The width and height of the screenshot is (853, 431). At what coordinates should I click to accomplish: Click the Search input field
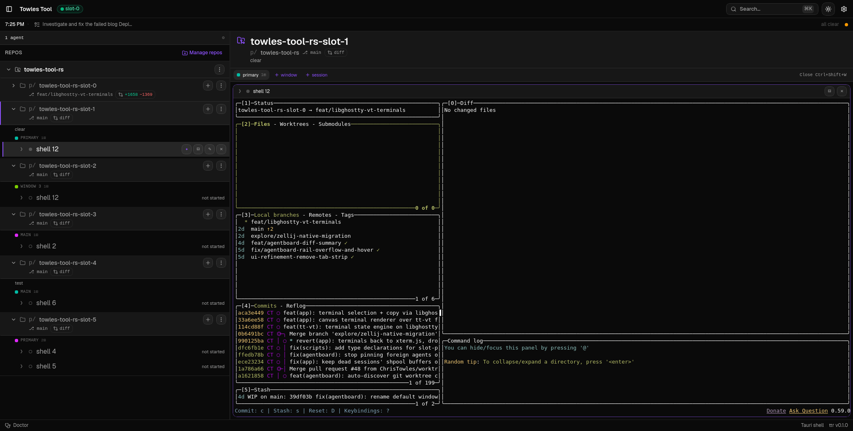pyautogui.click(x=772, y=9)
